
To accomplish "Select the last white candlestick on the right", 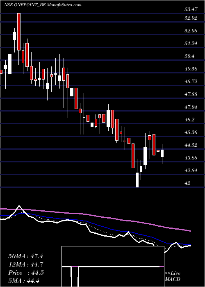I will pyautogui.click(x=162, y=153).
